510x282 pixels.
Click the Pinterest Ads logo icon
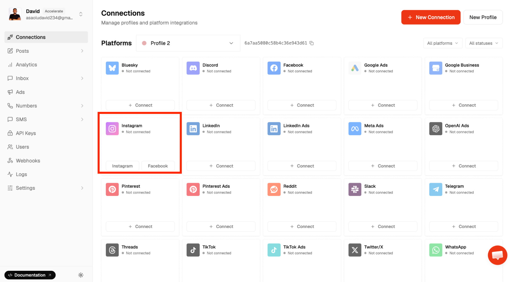point(193,189)
